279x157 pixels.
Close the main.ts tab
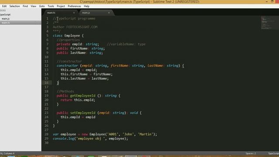(74, 13)
